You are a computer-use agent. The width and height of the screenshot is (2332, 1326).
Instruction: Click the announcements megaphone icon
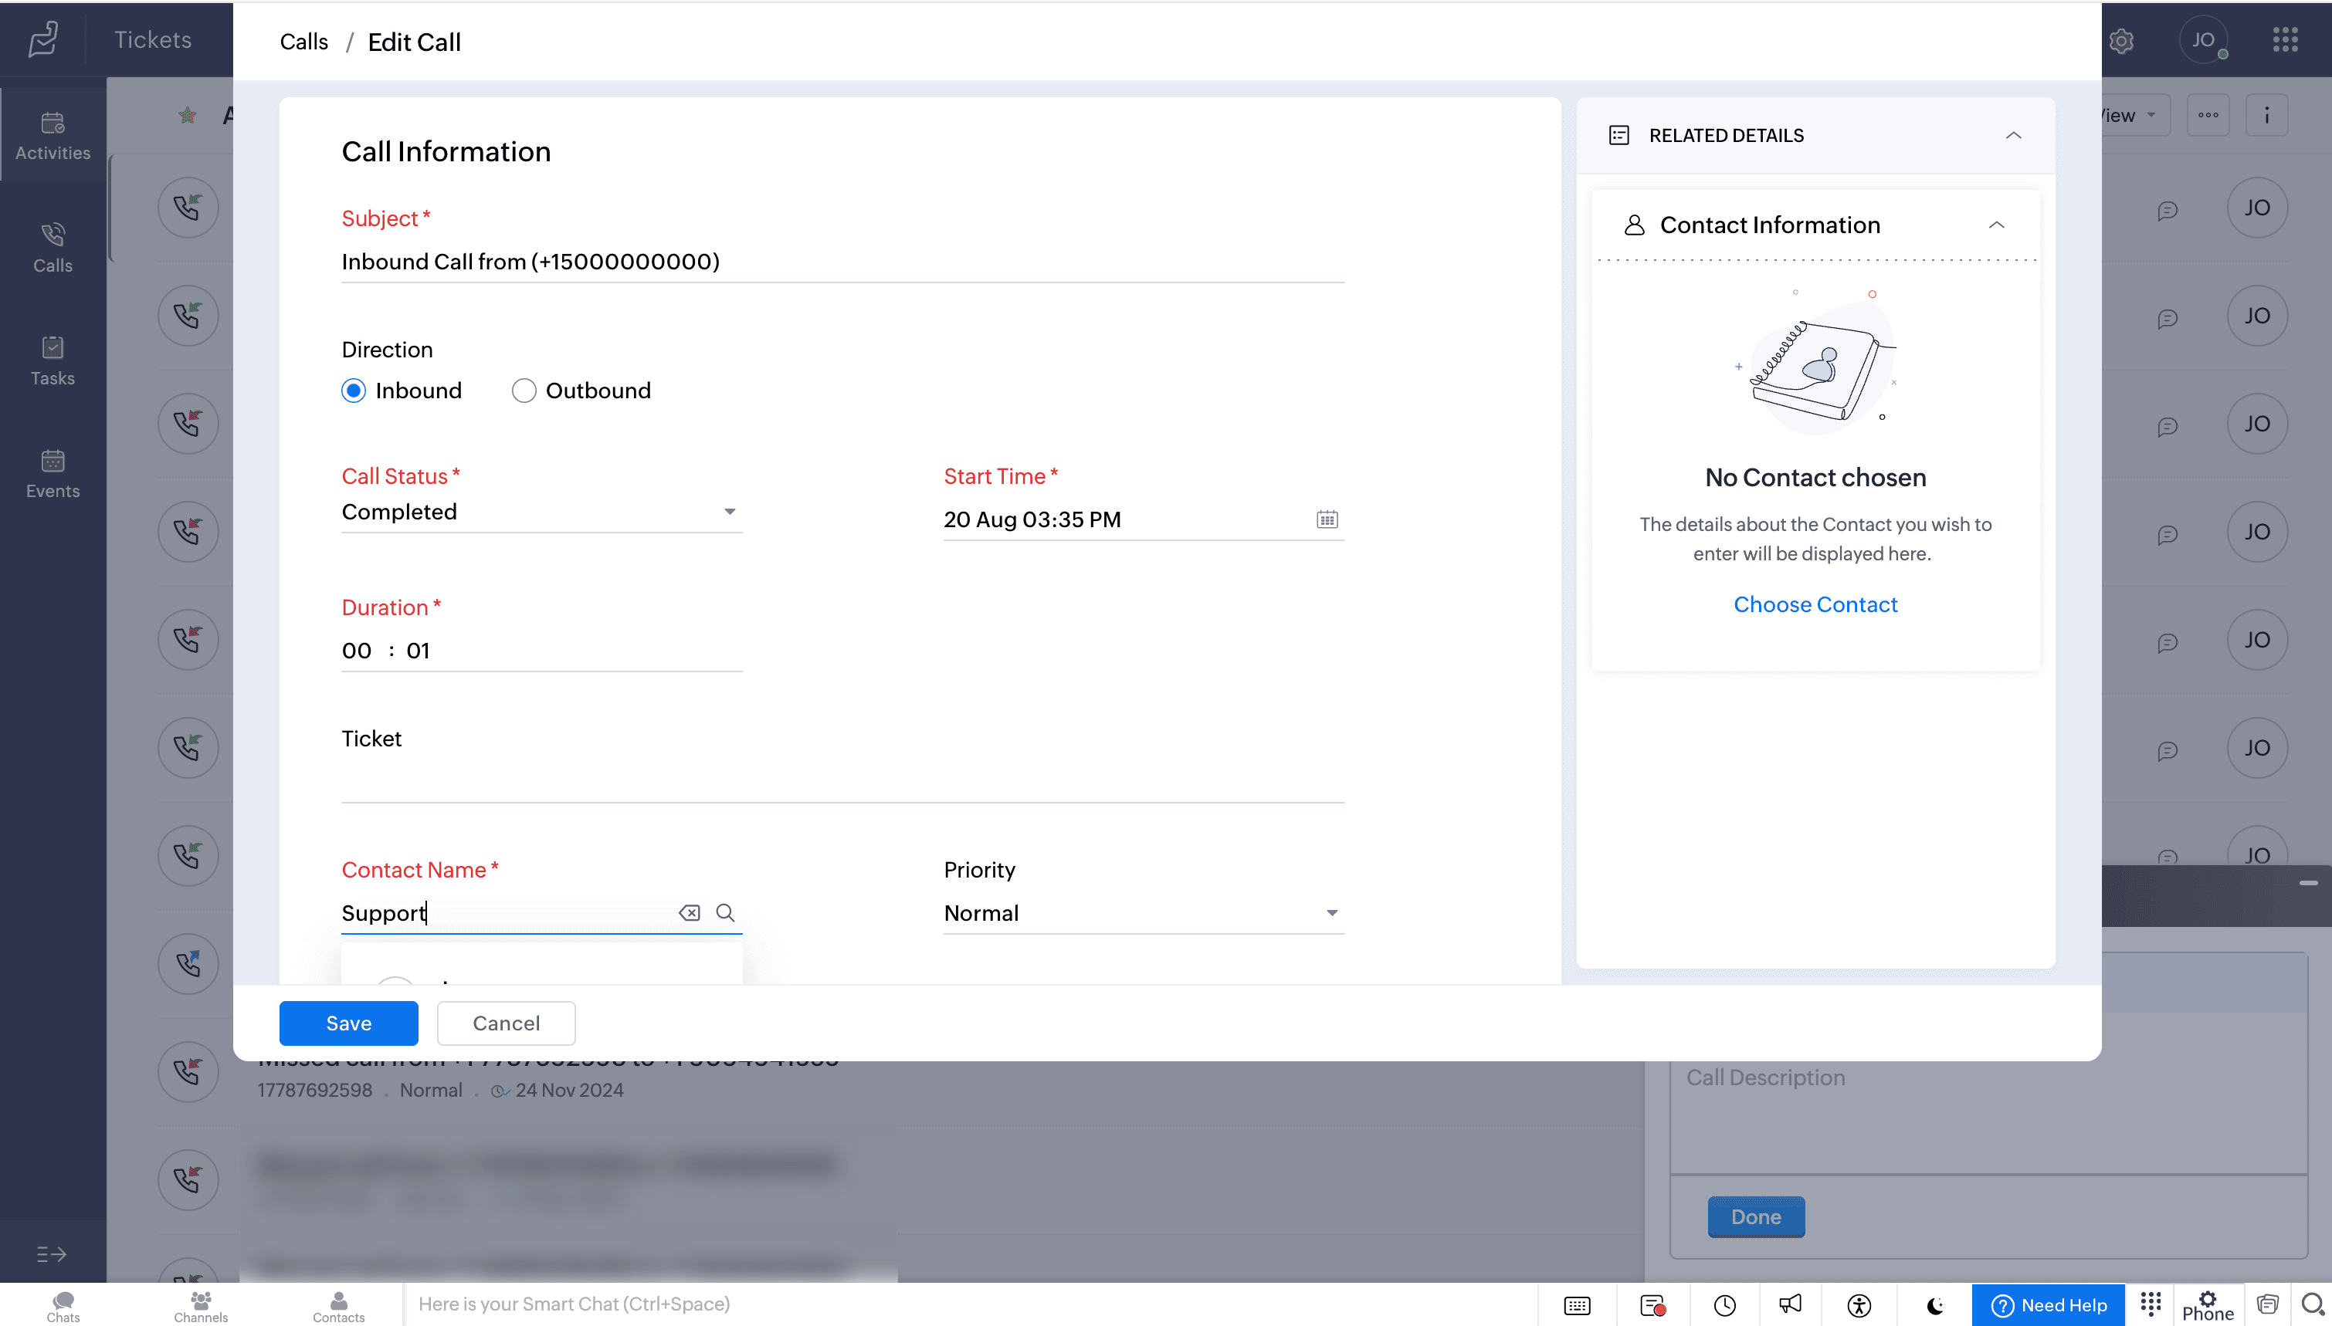1790,1305
